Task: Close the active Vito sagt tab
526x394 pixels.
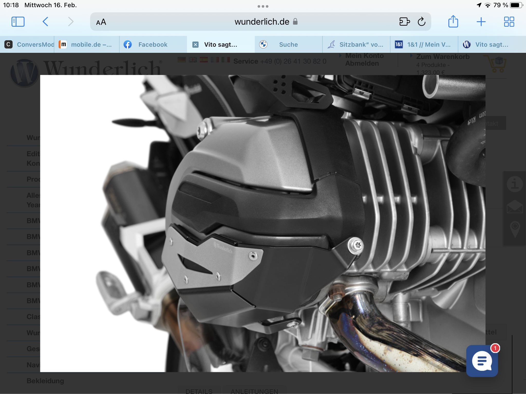Action: 195,45
